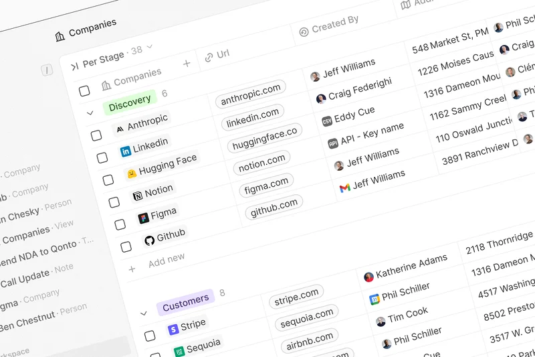
Task: Check the Hugging Face row checkbox
Action: [x=108, y=180]
